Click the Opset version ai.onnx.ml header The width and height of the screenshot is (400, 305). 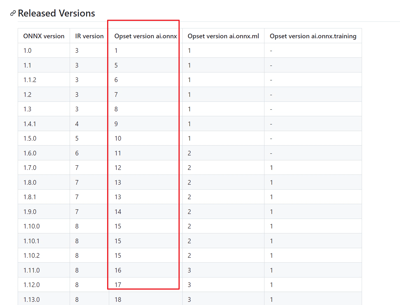[x=223, y=36]
